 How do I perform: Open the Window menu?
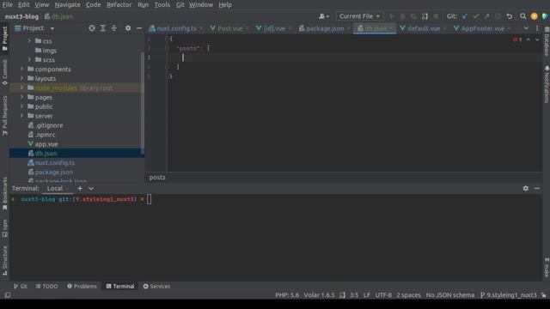coord(201,5)
